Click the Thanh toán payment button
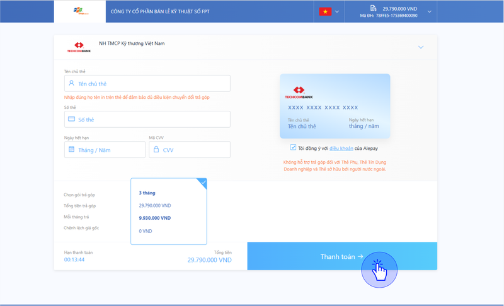The width and height of the screenshot is (504, 306). point(342,256)
